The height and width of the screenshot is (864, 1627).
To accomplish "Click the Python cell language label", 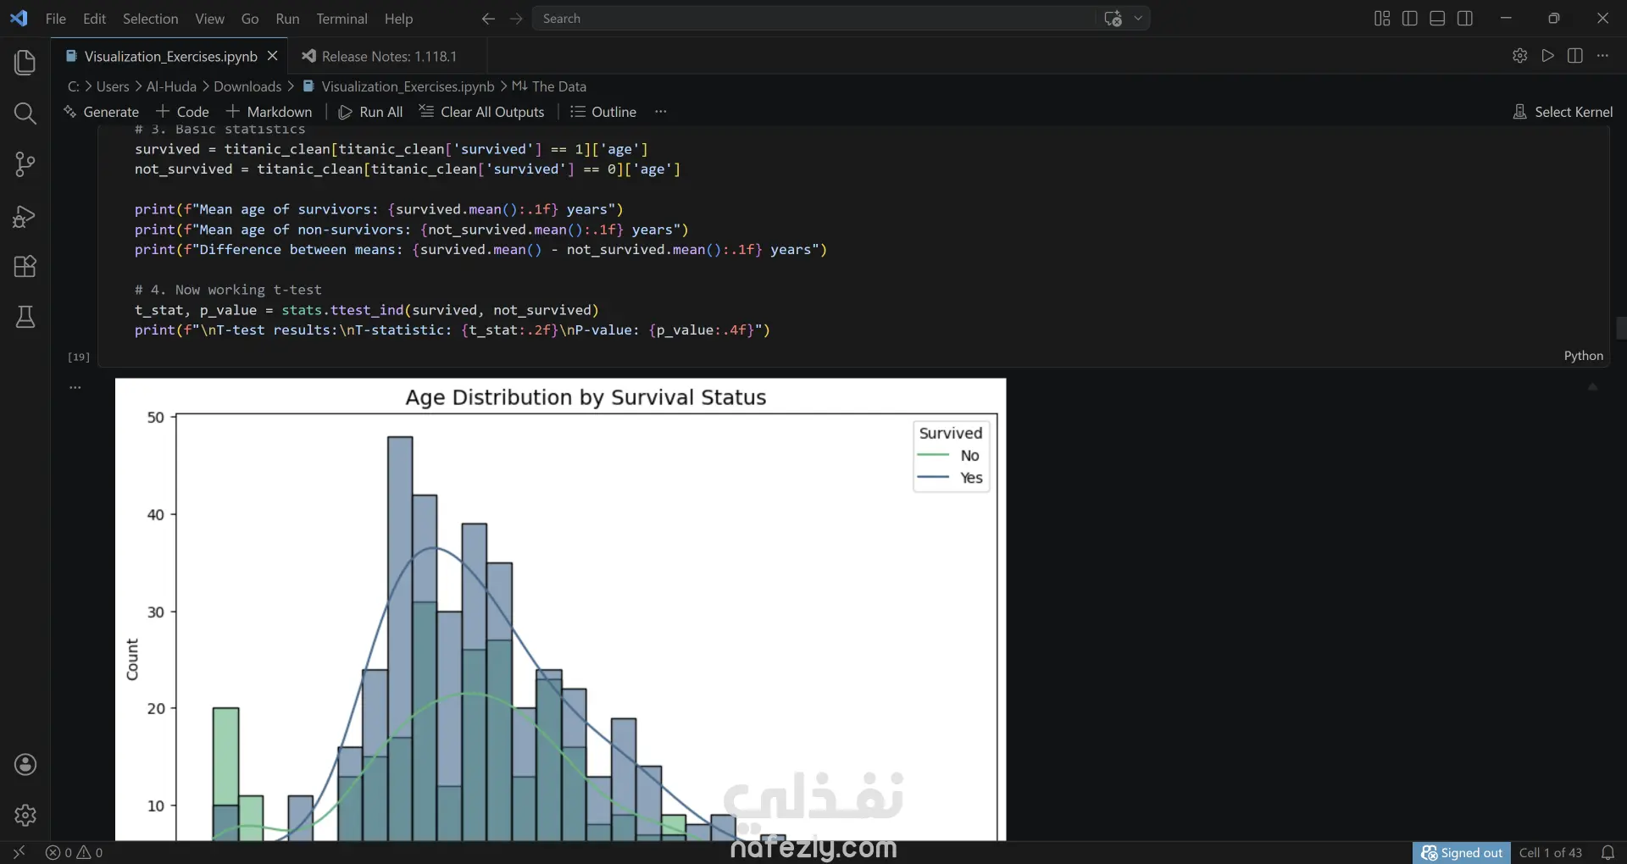I will click(x=1583, y=356).
